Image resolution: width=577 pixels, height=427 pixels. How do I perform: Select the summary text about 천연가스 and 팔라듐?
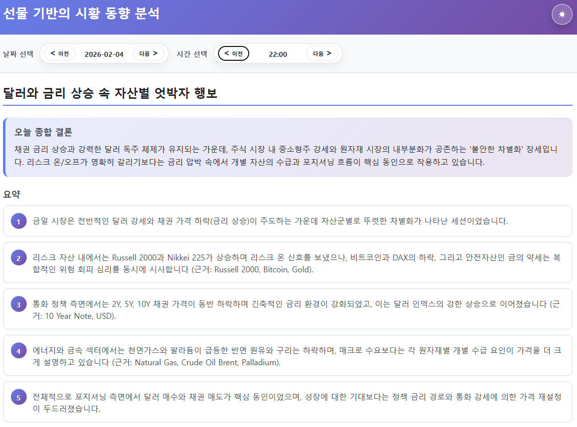297,356
